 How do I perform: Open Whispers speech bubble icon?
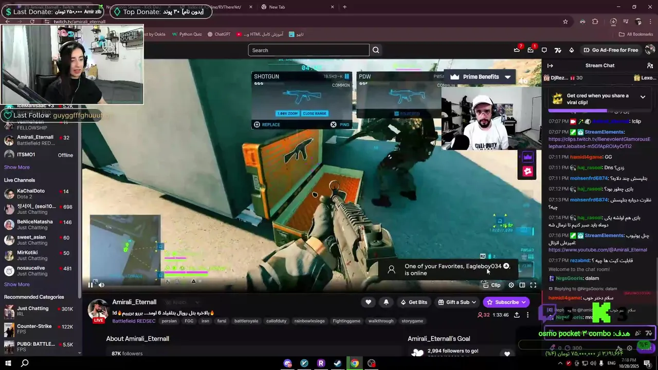coord(544,50)
